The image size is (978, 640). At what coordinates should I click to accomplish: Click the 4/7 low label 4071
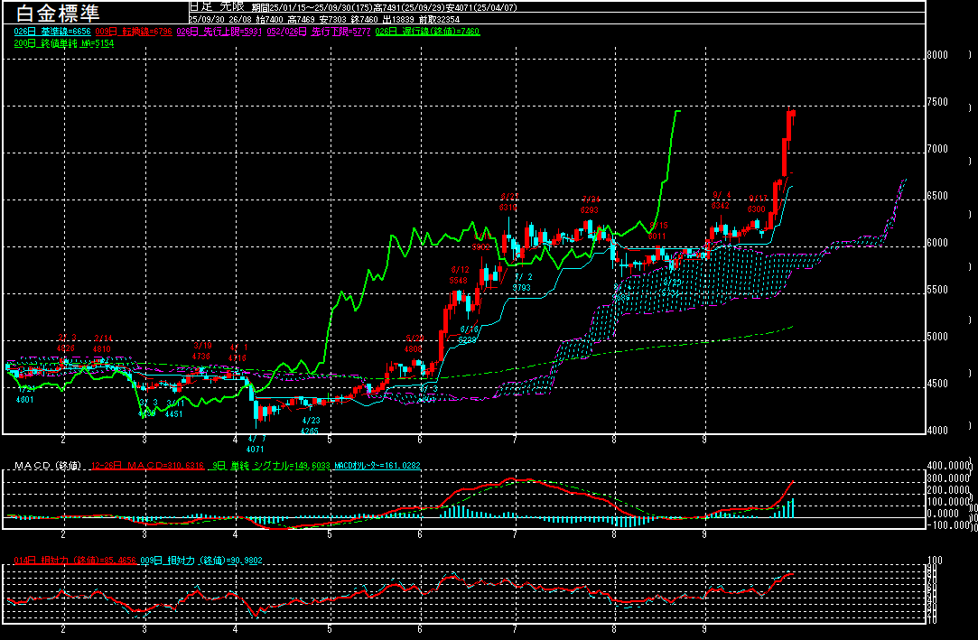click(x=255, y=448)
